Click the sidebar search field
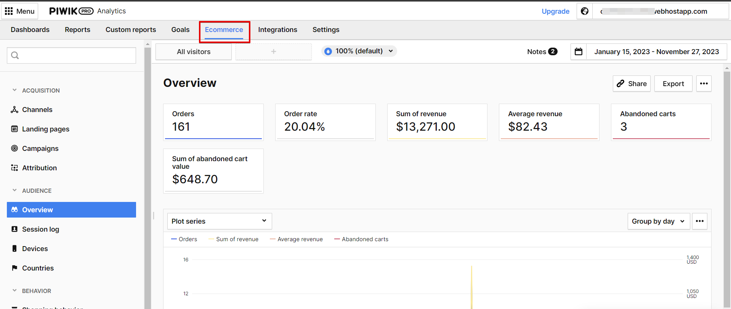Screen dimensions: 731x309 (x=72, y=56)
